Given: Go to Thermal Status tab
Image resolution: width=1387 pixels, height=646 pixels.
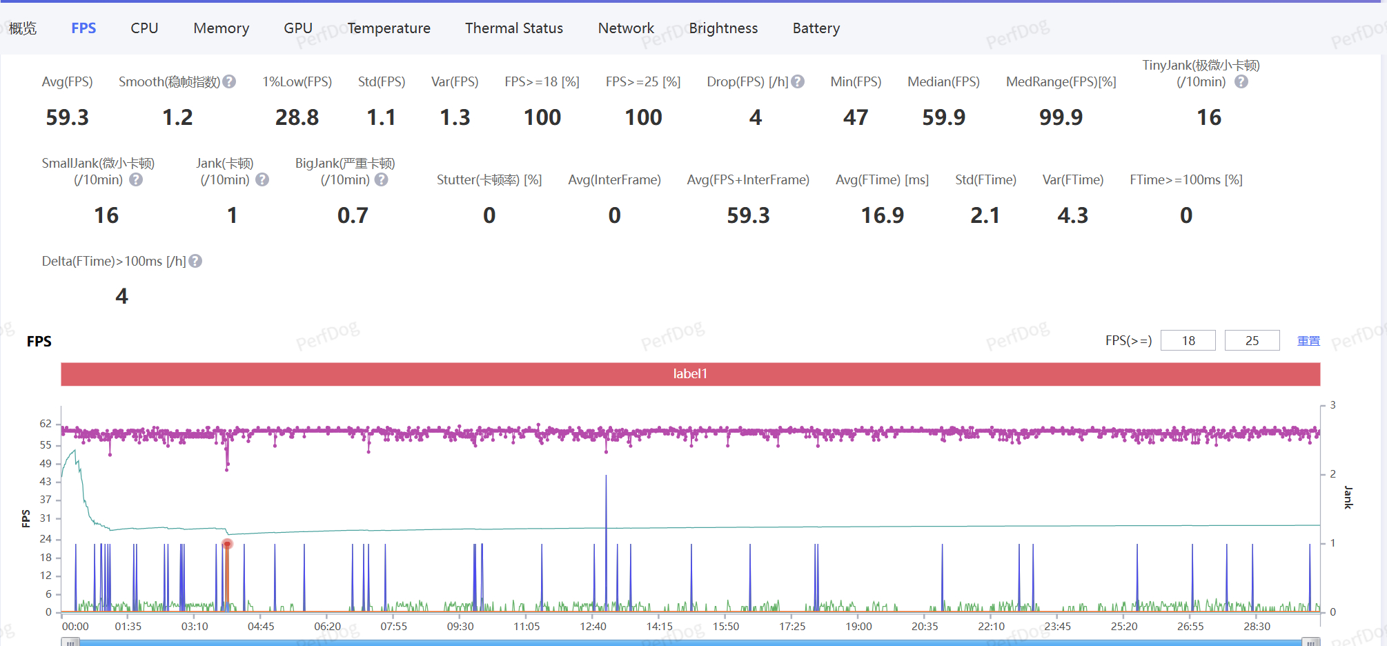Looking at the screenshot, I should [513, 28].
